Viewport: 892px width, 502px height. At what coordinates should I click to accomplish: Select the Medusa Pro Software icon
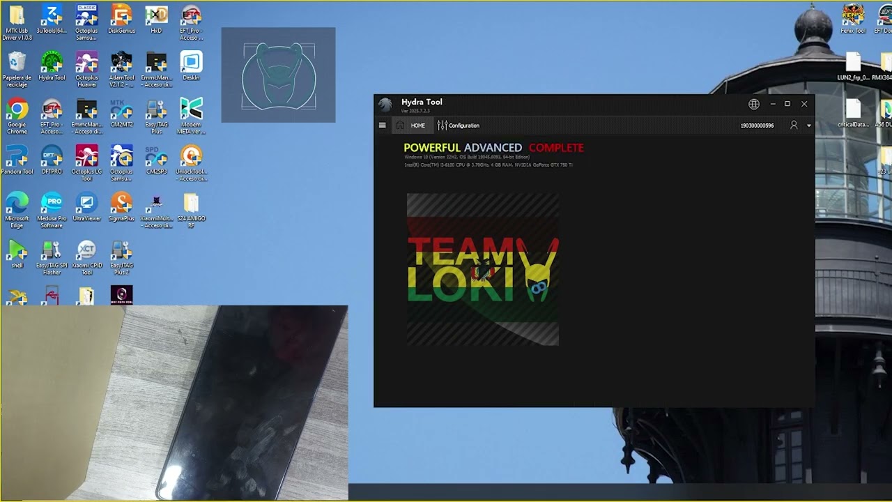coord(52,210)
